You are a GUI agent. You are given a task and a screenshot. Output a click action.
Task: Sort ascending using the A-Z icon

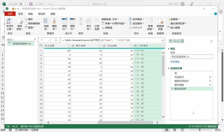click(x=81, y=19)
